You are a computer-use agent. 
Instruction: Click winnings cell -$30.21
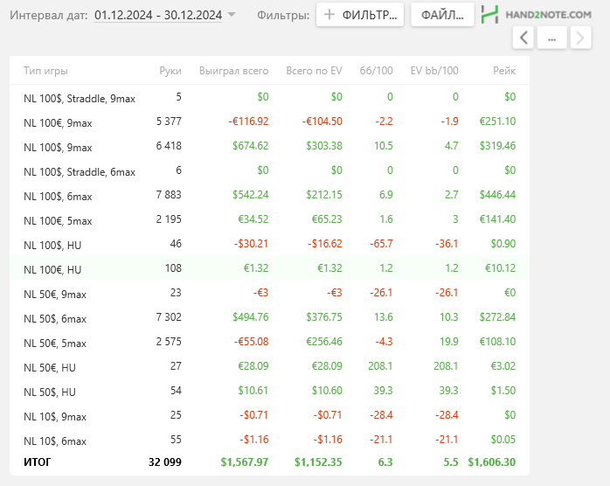(x=251, y=244)
